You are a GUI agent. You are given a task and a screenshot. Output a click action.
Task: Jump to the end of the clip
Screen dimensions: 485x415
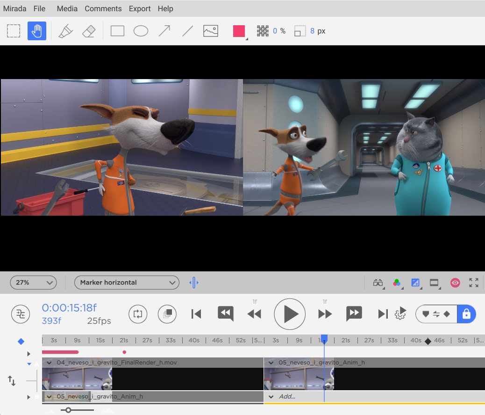[383, 314]
